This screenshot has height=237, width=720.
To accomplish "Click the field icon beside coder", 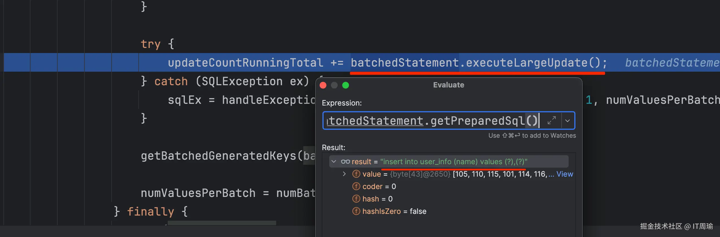I will (356, 186).
